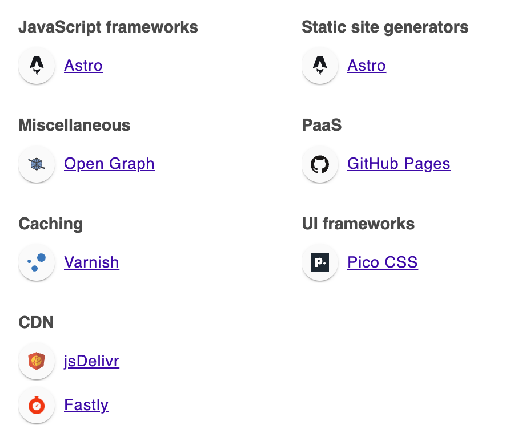Open the Astro link under Static site generators
Image resolution: width=506 pixels, height=437 pixels.
(x=367, y=66)
